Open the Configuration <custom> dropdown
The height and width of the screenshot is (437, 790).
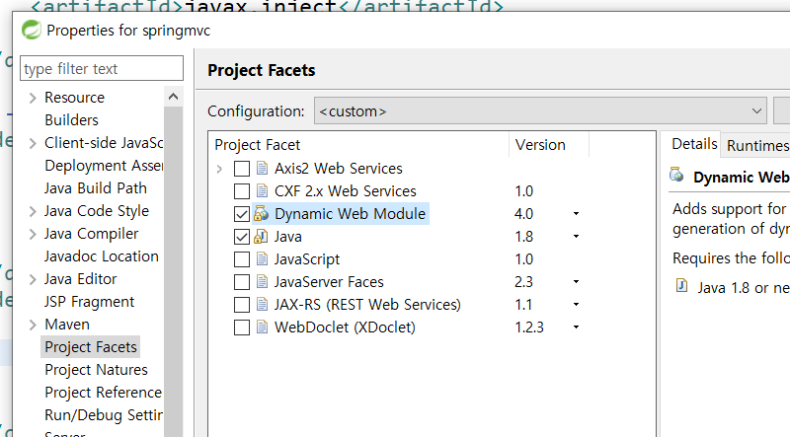tap(540, 110)
